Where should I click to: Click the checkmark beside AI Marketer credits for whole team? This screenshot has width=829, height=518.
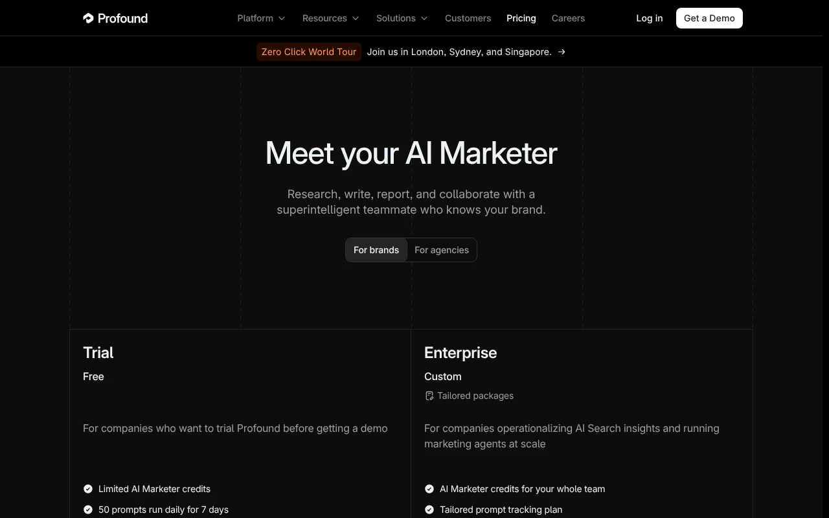click(x=429, y=489)
